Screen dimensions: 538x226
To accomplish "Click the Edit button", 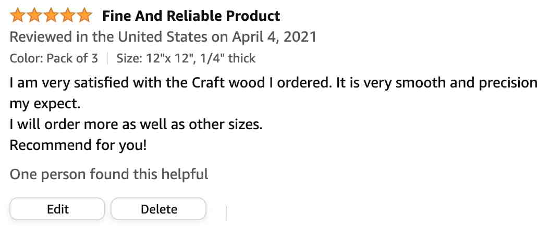I will pos(57,209).
